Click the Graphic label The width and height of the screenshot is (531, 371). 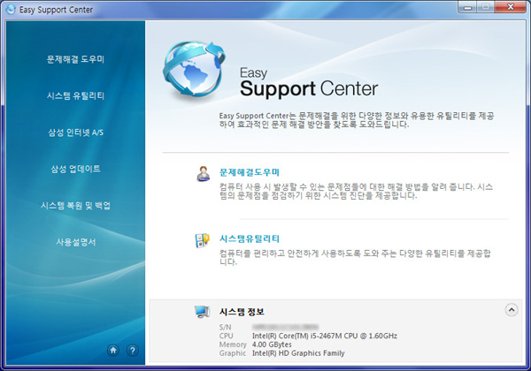pyautogui.click(x=233, y=353)
